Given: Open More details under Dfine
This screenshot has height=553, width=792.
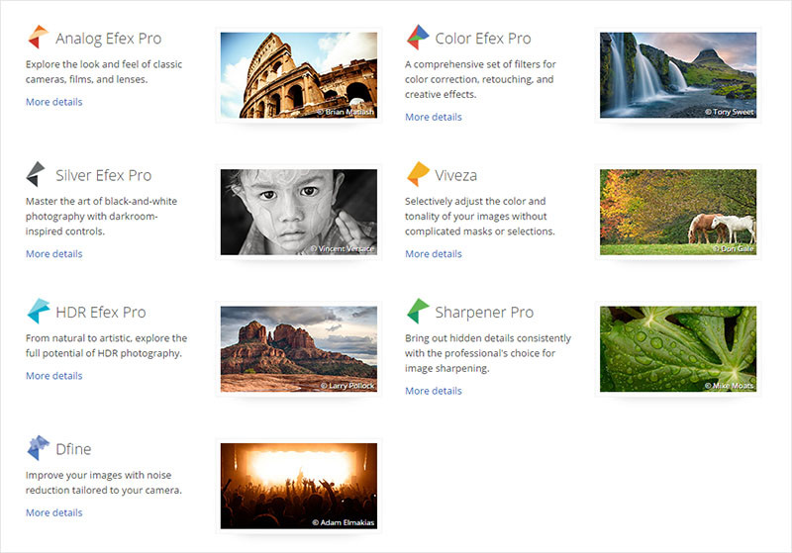Looking at the screenshot, I should coord(54,512).
